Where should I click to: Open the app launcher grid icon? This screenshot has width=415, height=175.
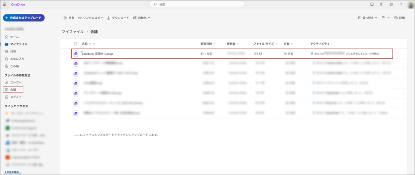click(x=4, y=4)
